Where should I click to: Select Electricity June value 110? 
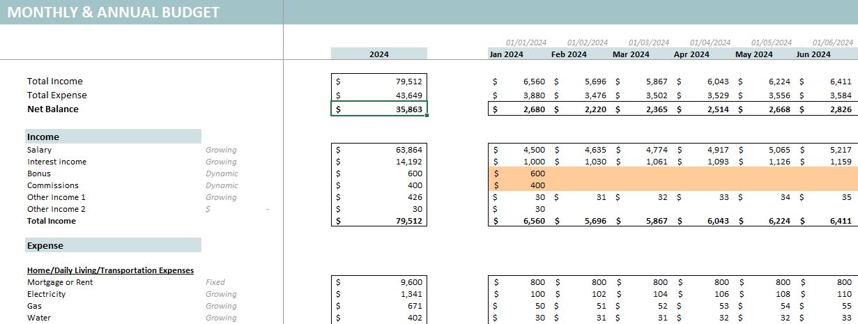point(827,294)
